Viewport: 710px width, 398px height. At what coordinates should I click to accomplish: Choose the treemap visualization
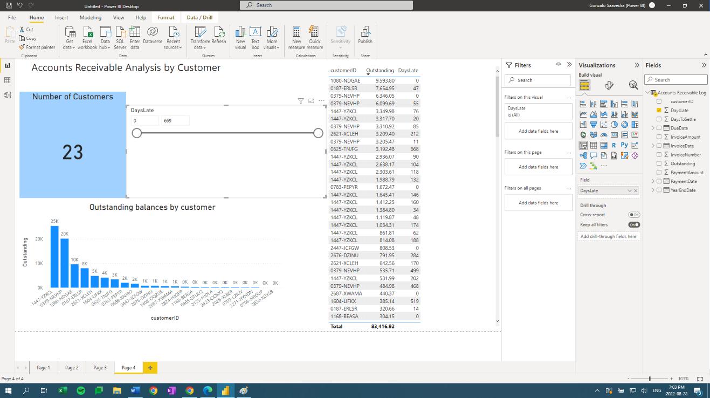click(635, 125)
